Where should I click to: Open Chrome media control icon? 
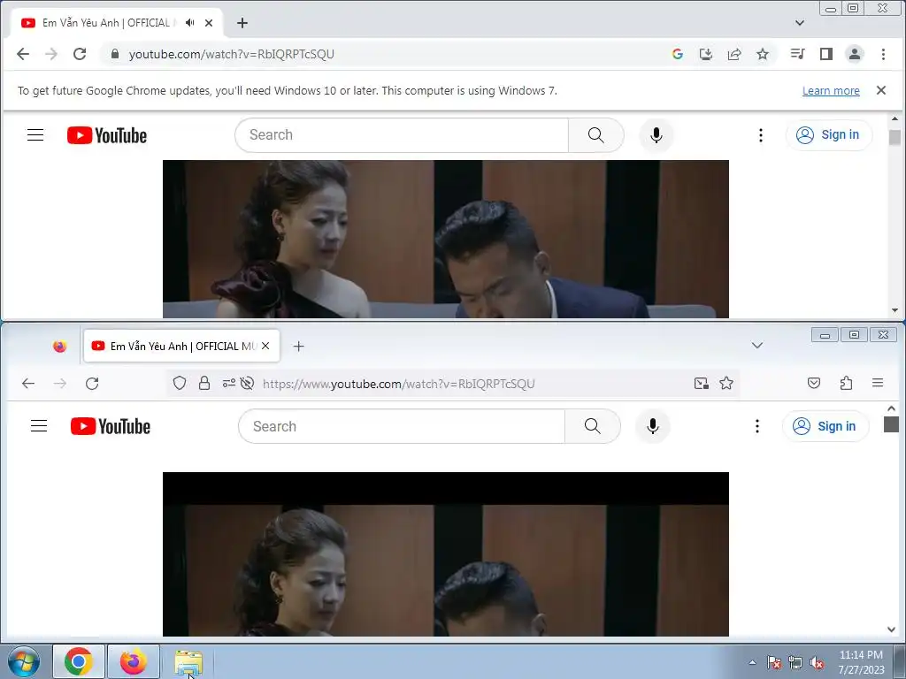(x=797, y=54)
